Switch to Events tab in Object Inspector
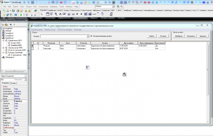 click(13, 83)
